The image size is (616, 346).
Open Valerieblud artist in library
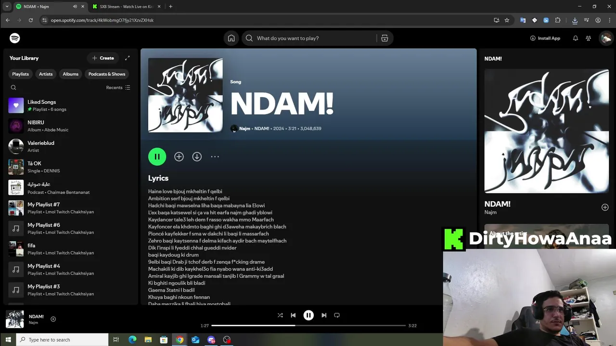pyautogui.click(x=71, y=147)
